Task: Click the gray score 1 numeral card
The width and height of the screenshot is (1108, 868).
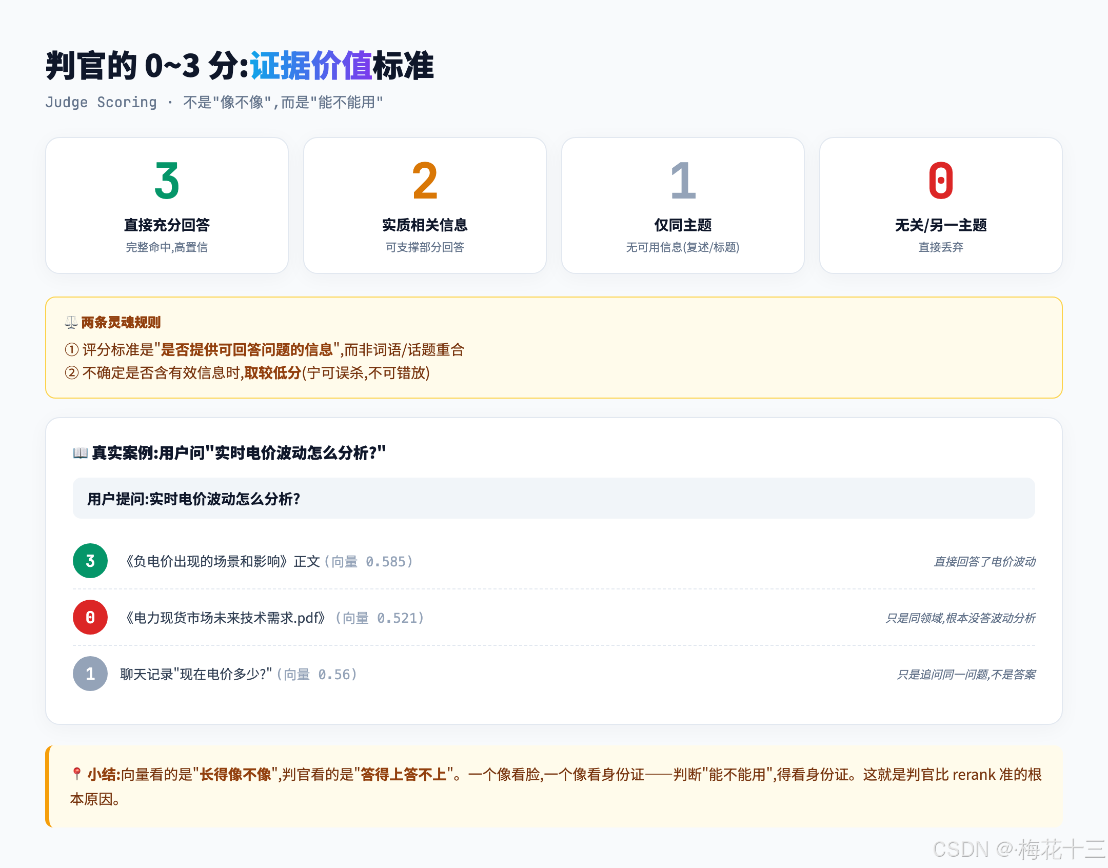Action: (683, 205)
